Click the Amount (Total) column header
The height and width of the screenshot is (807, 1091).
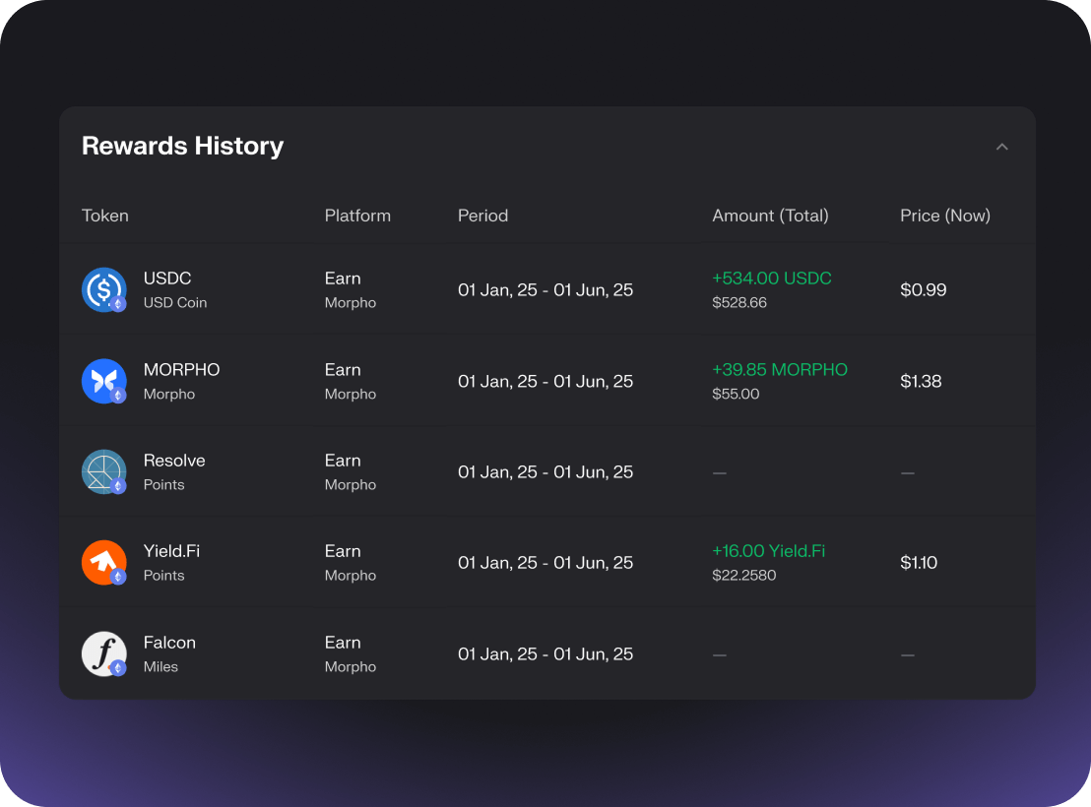(770, 216)
